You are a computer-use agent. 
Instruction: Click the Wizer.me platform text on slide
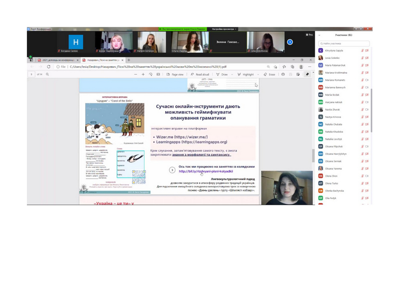(182, 137)
